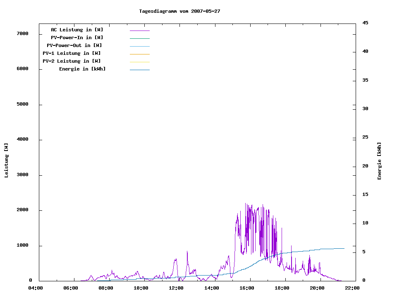
Task: Select the 04:00 time axis label
Action: point(36,288)
